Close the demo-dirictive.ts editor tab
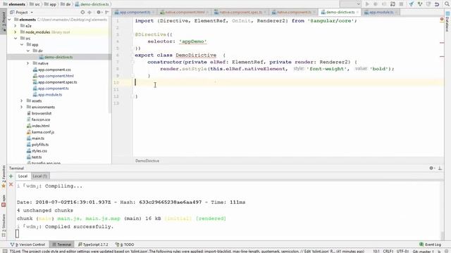The image size is (451, 253). 357,13
